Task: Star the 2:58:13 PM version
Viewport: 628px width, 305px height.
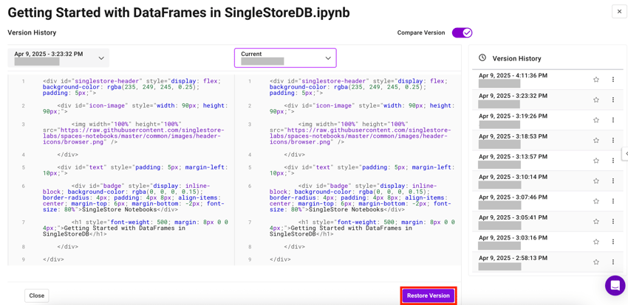Action: tap(596, 262)
